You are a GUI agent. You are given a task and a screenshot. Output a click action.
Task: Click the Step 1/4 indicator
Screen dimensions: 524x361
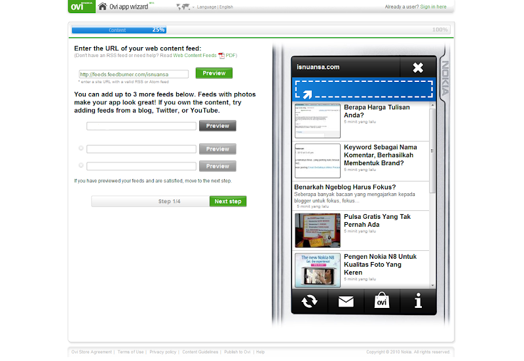[169, 201]
